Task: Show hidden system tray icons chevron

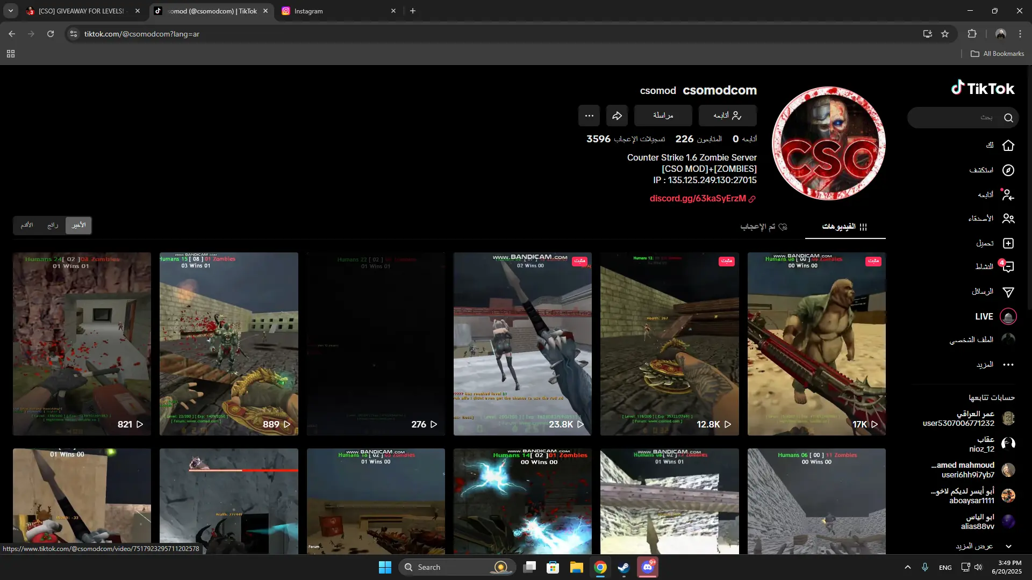Action: tap(908, 567)
